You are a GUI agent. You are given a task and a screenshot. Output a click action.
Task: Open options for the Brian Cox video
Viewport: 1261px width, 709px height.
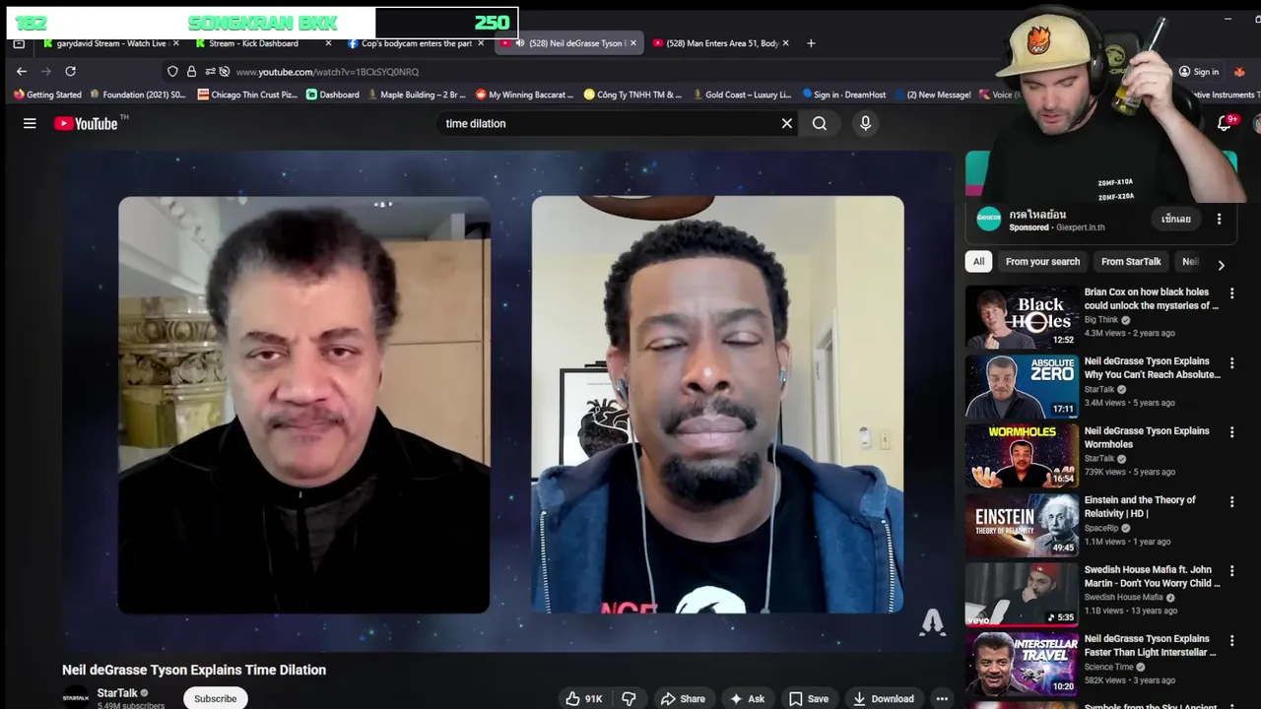pos(1231,292)
